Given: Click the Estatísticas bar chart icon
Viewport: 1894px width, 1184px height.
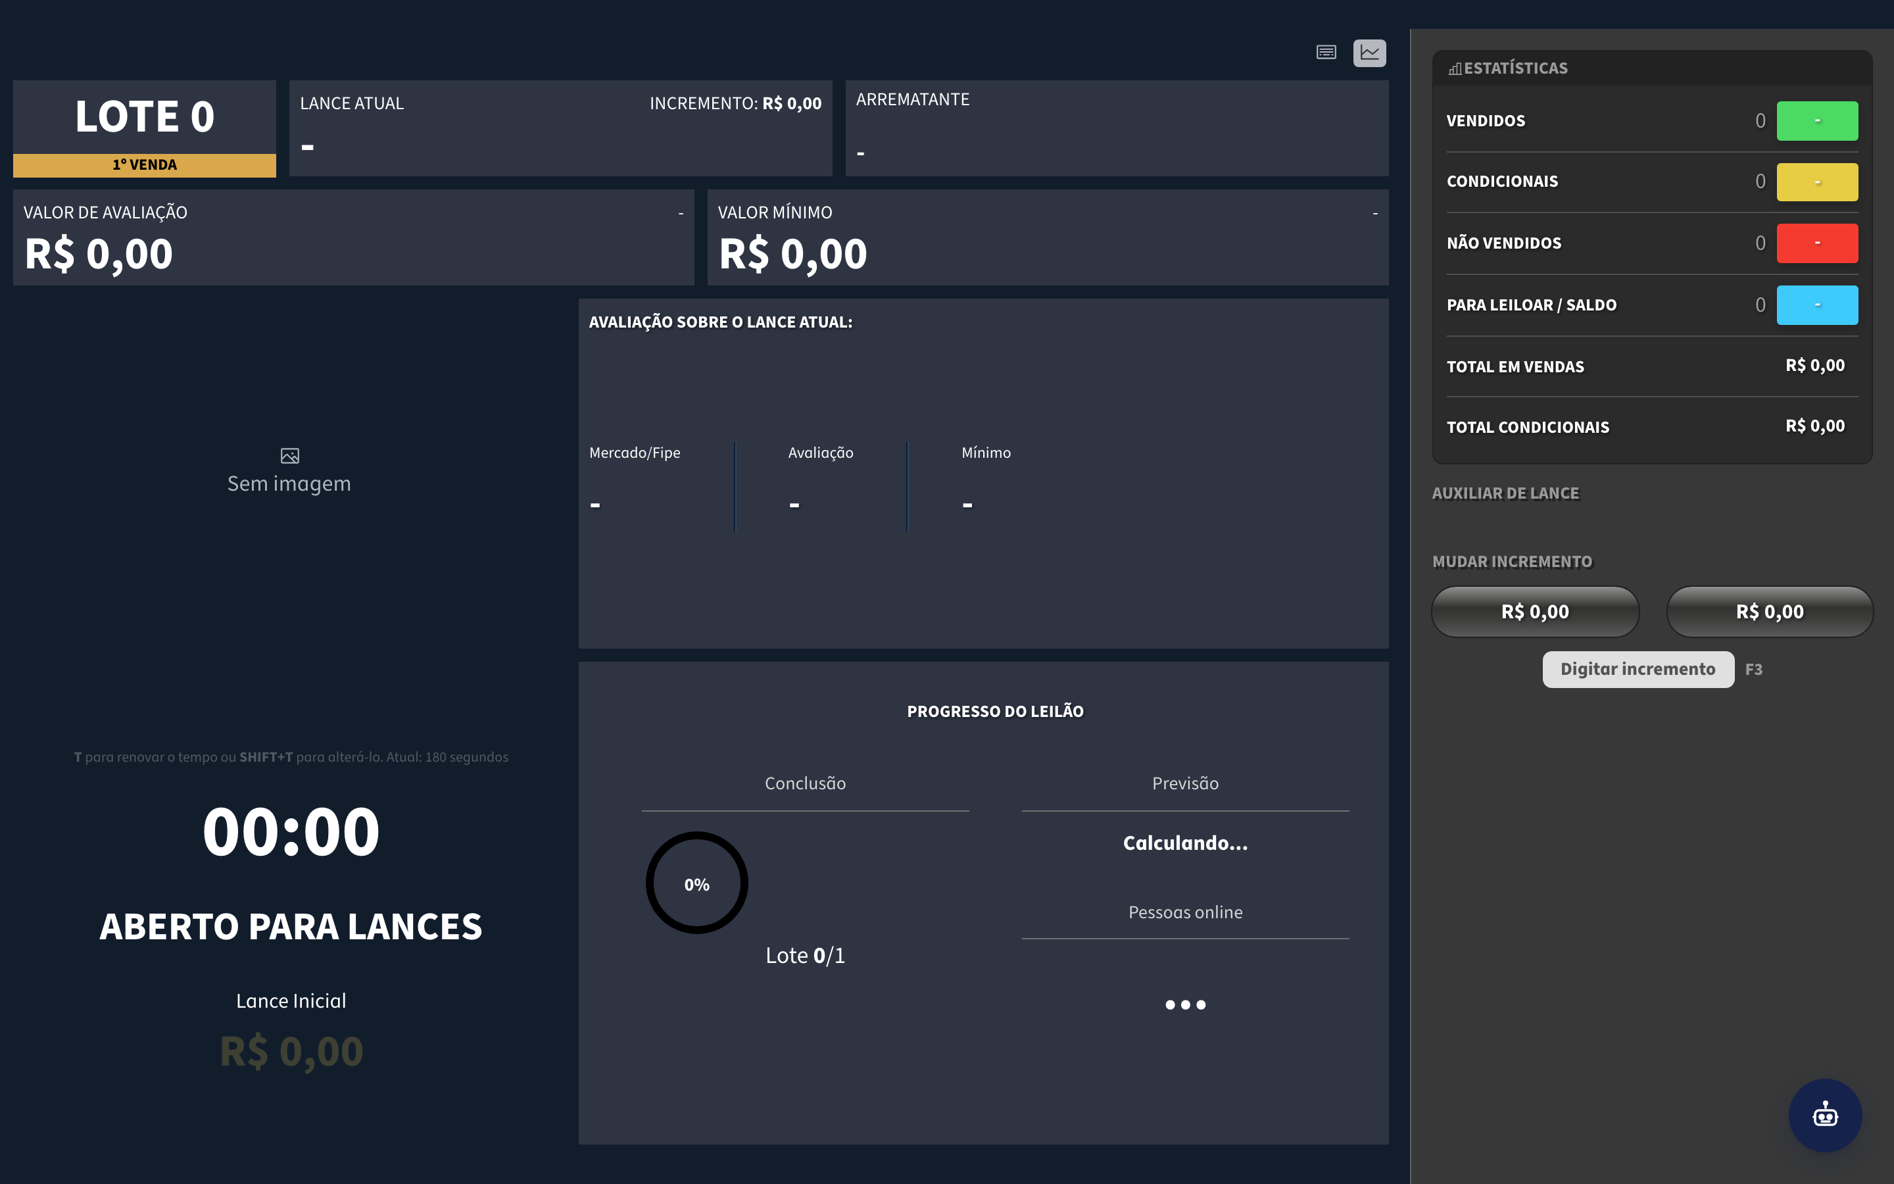Looking at the screenshot, I should pyautogui.click(x=1455, y=69).
